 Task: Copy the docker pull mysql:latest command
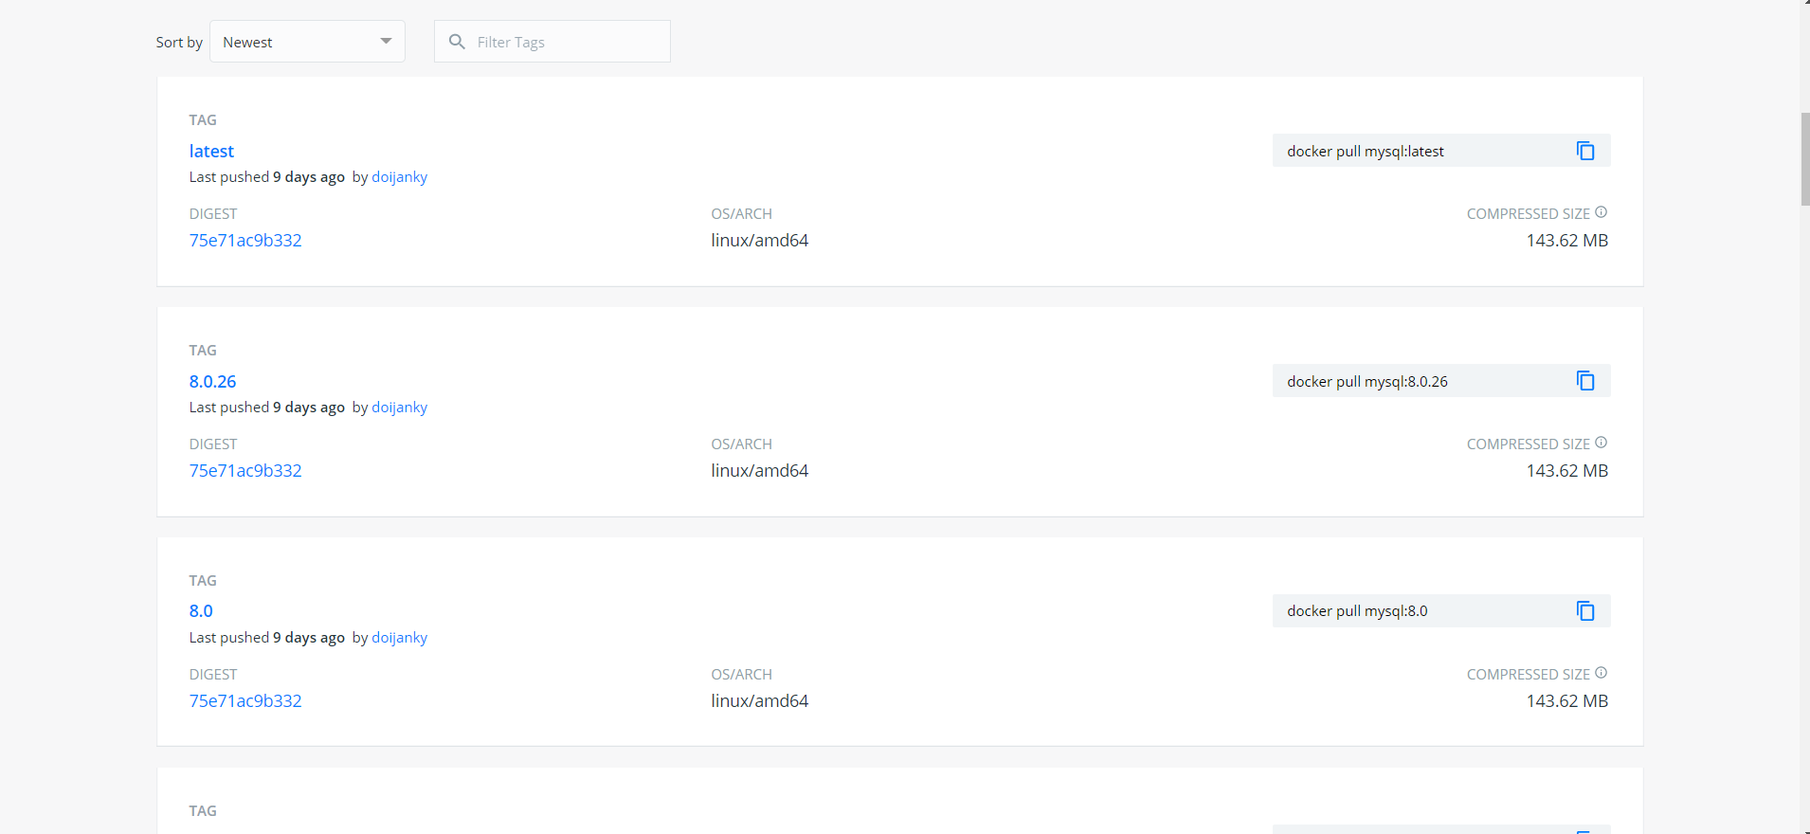[x=1585, y=151]
